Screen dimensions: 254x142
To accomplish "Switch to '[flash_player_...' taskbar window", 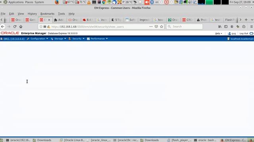I will (179, 140).
